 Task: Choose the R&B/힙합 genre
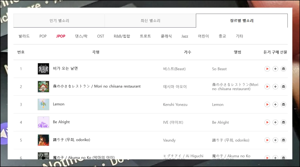(x=122, y=36)
